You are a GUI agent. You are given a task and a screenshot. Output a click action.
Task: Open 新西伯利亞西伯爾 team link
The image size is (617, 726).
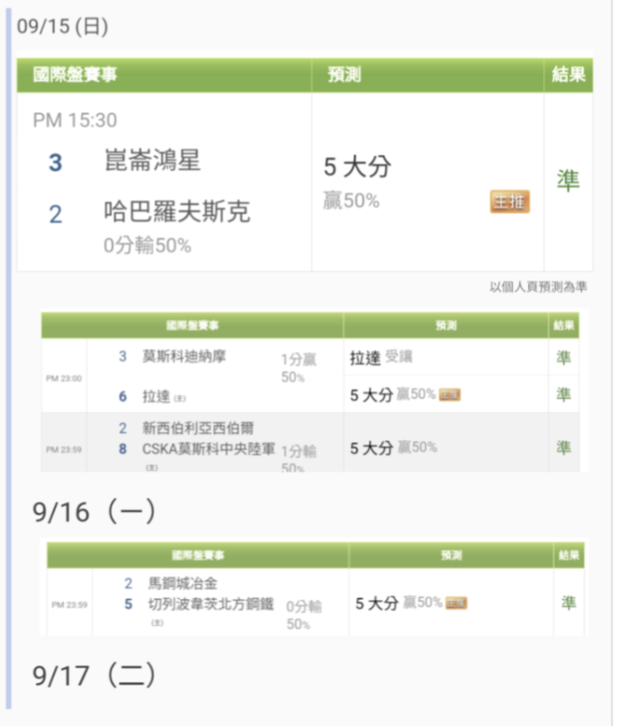tap(198, 428)
